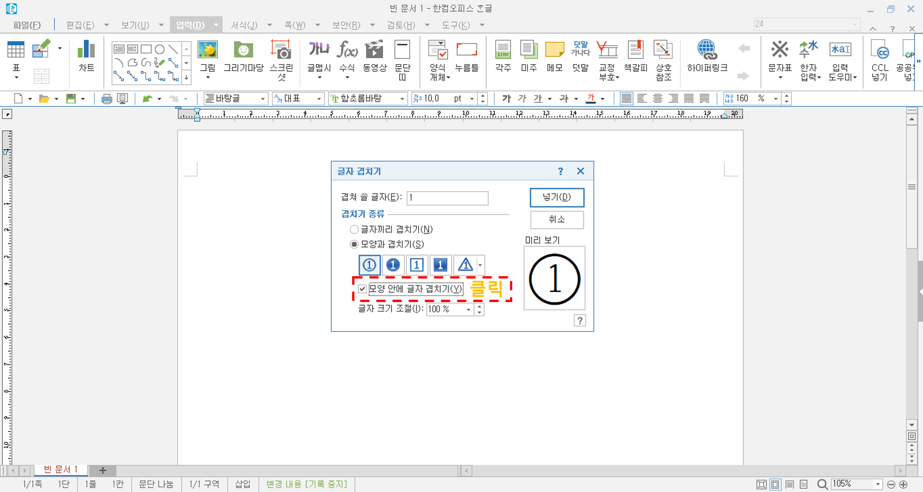Click the save document icon
The width and height of the screenshot is (923, 492).
point(71,98)
